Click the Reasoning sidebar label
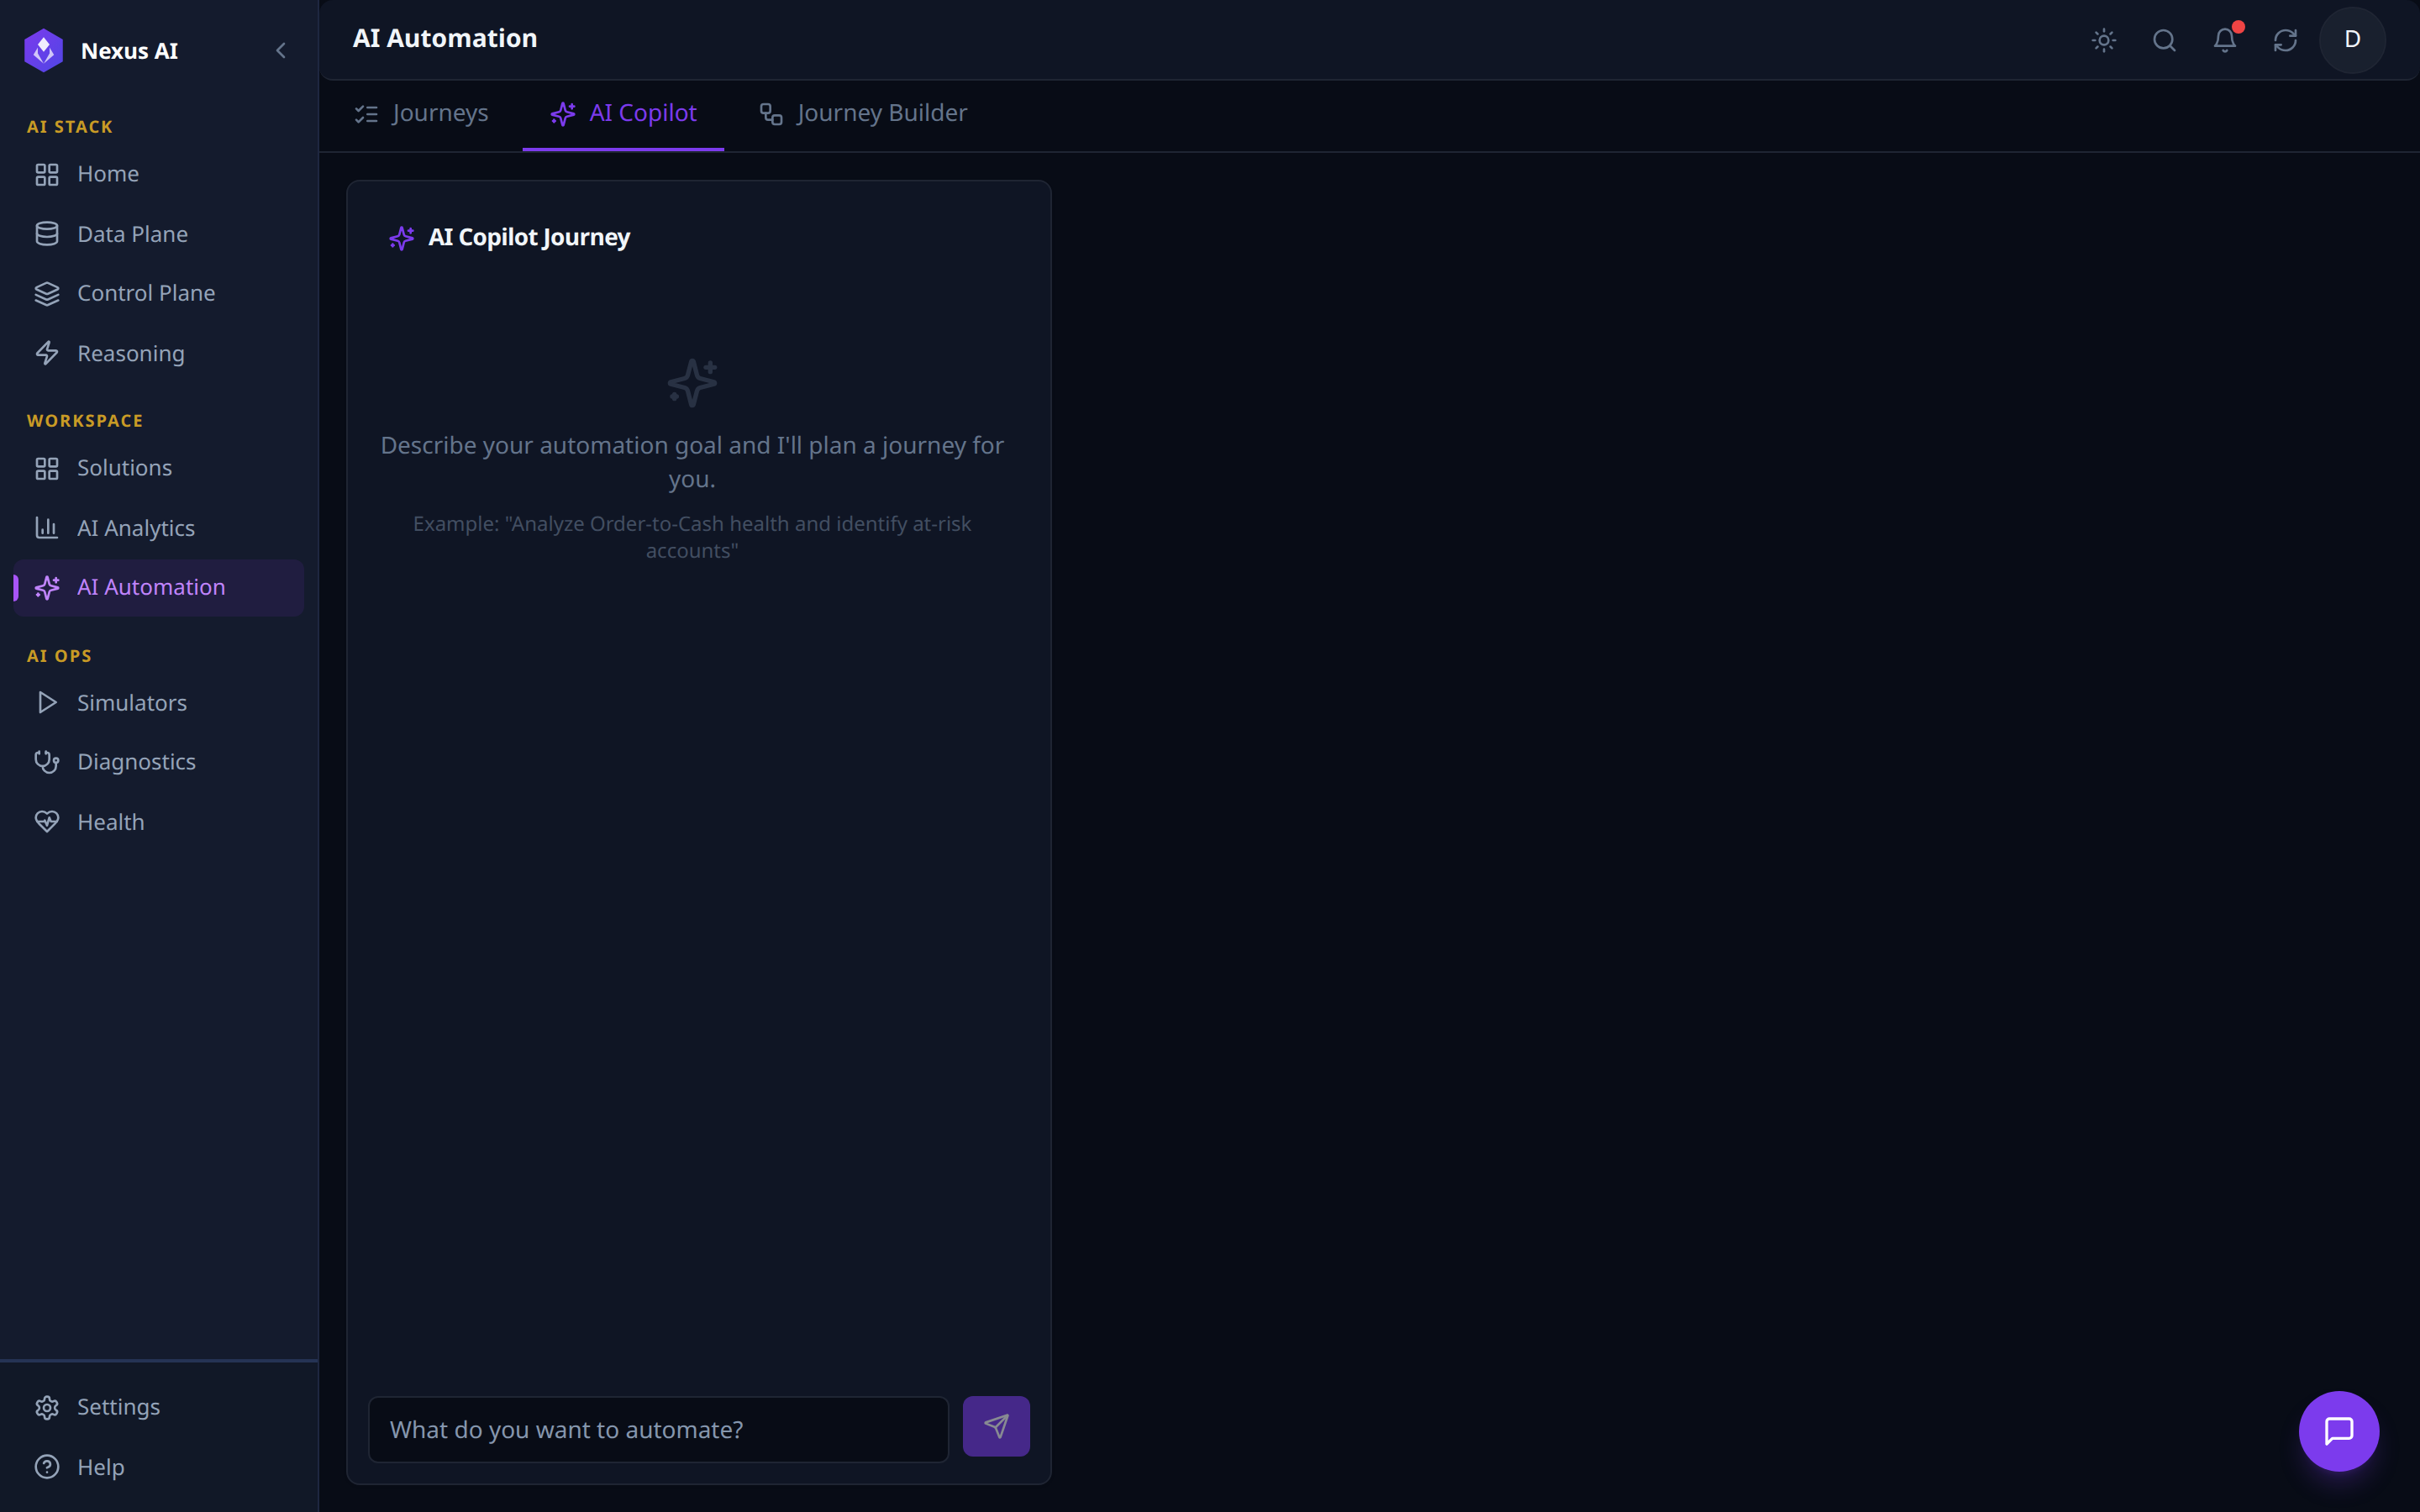The height and width of the screenshot is (1512, 2420). click(131, 353)
